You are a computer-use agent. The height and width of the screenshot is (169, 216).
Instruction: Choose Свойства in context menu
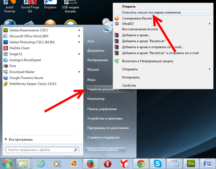click(x=129, y=85)
